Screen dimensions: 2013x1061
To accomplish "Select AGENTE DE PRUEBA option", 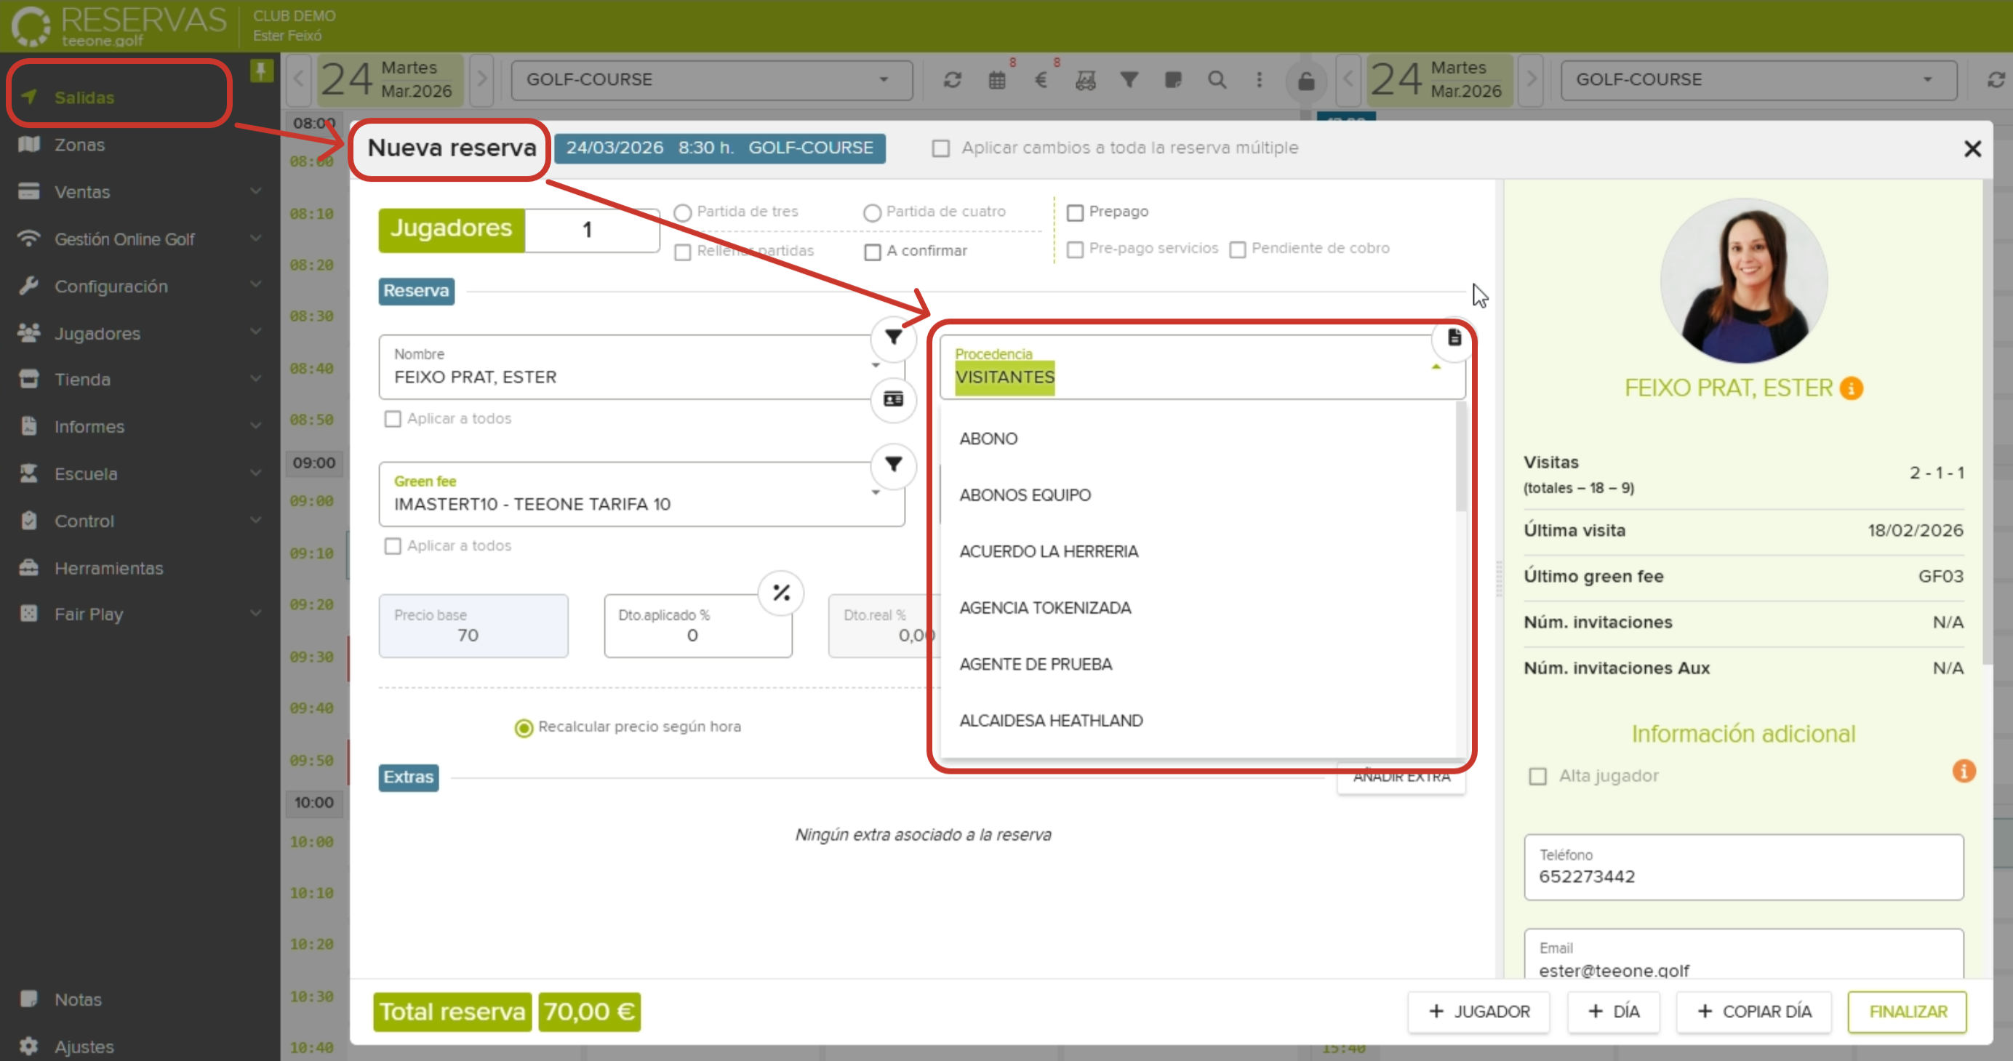I will click(1198, 663).
